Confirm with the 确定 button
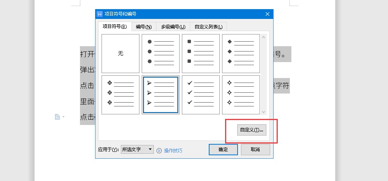Viewport: 388px width, 181px height. [223, 150]
